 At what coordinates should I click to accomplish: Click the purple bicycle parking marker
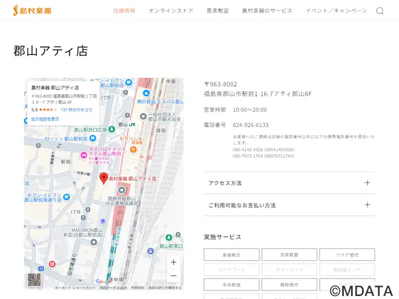click(151, 252)
